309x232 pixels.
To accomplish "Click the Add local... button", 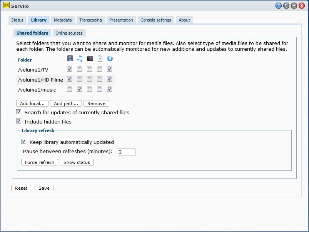I will coord(32,103).
